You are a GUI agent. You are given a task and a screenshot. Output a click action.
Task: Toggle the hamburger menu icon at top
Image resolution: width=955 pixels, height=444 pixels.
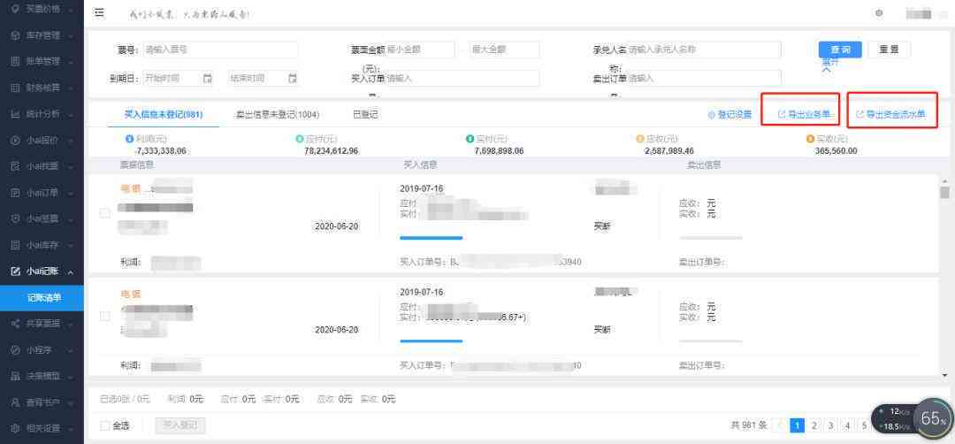pyautogui.click(x=99, y=12)
